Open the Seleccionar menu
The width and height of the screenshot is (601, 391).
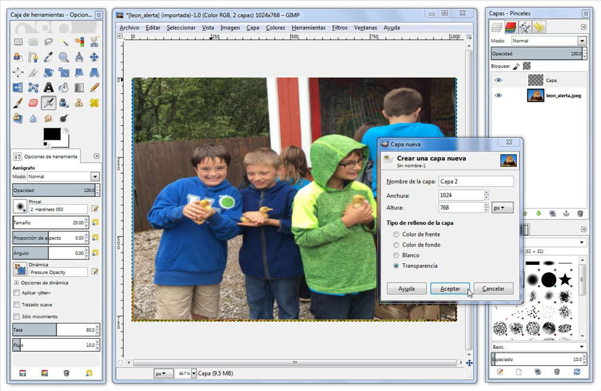[x=181, y=28]
